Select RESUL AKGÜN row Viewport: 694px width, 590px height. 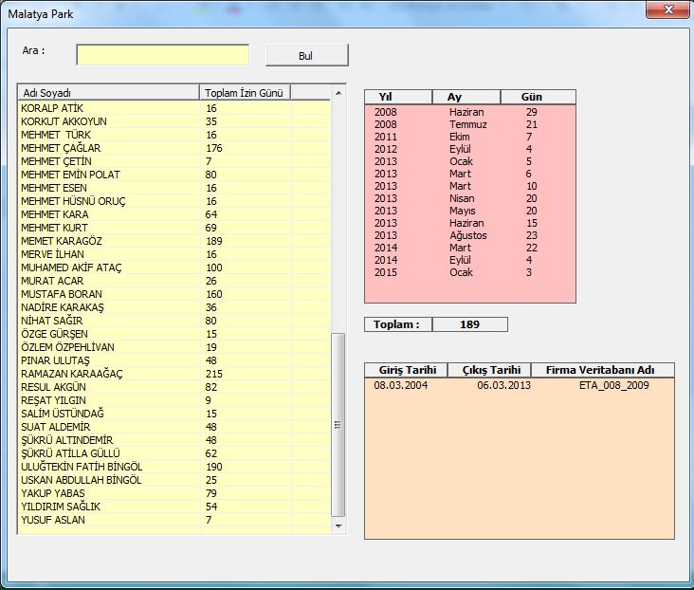pyautogui.click(x=174, y=387)
